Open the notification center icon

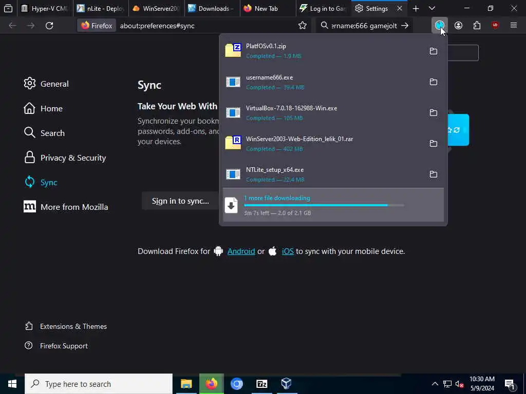(510, 384)
